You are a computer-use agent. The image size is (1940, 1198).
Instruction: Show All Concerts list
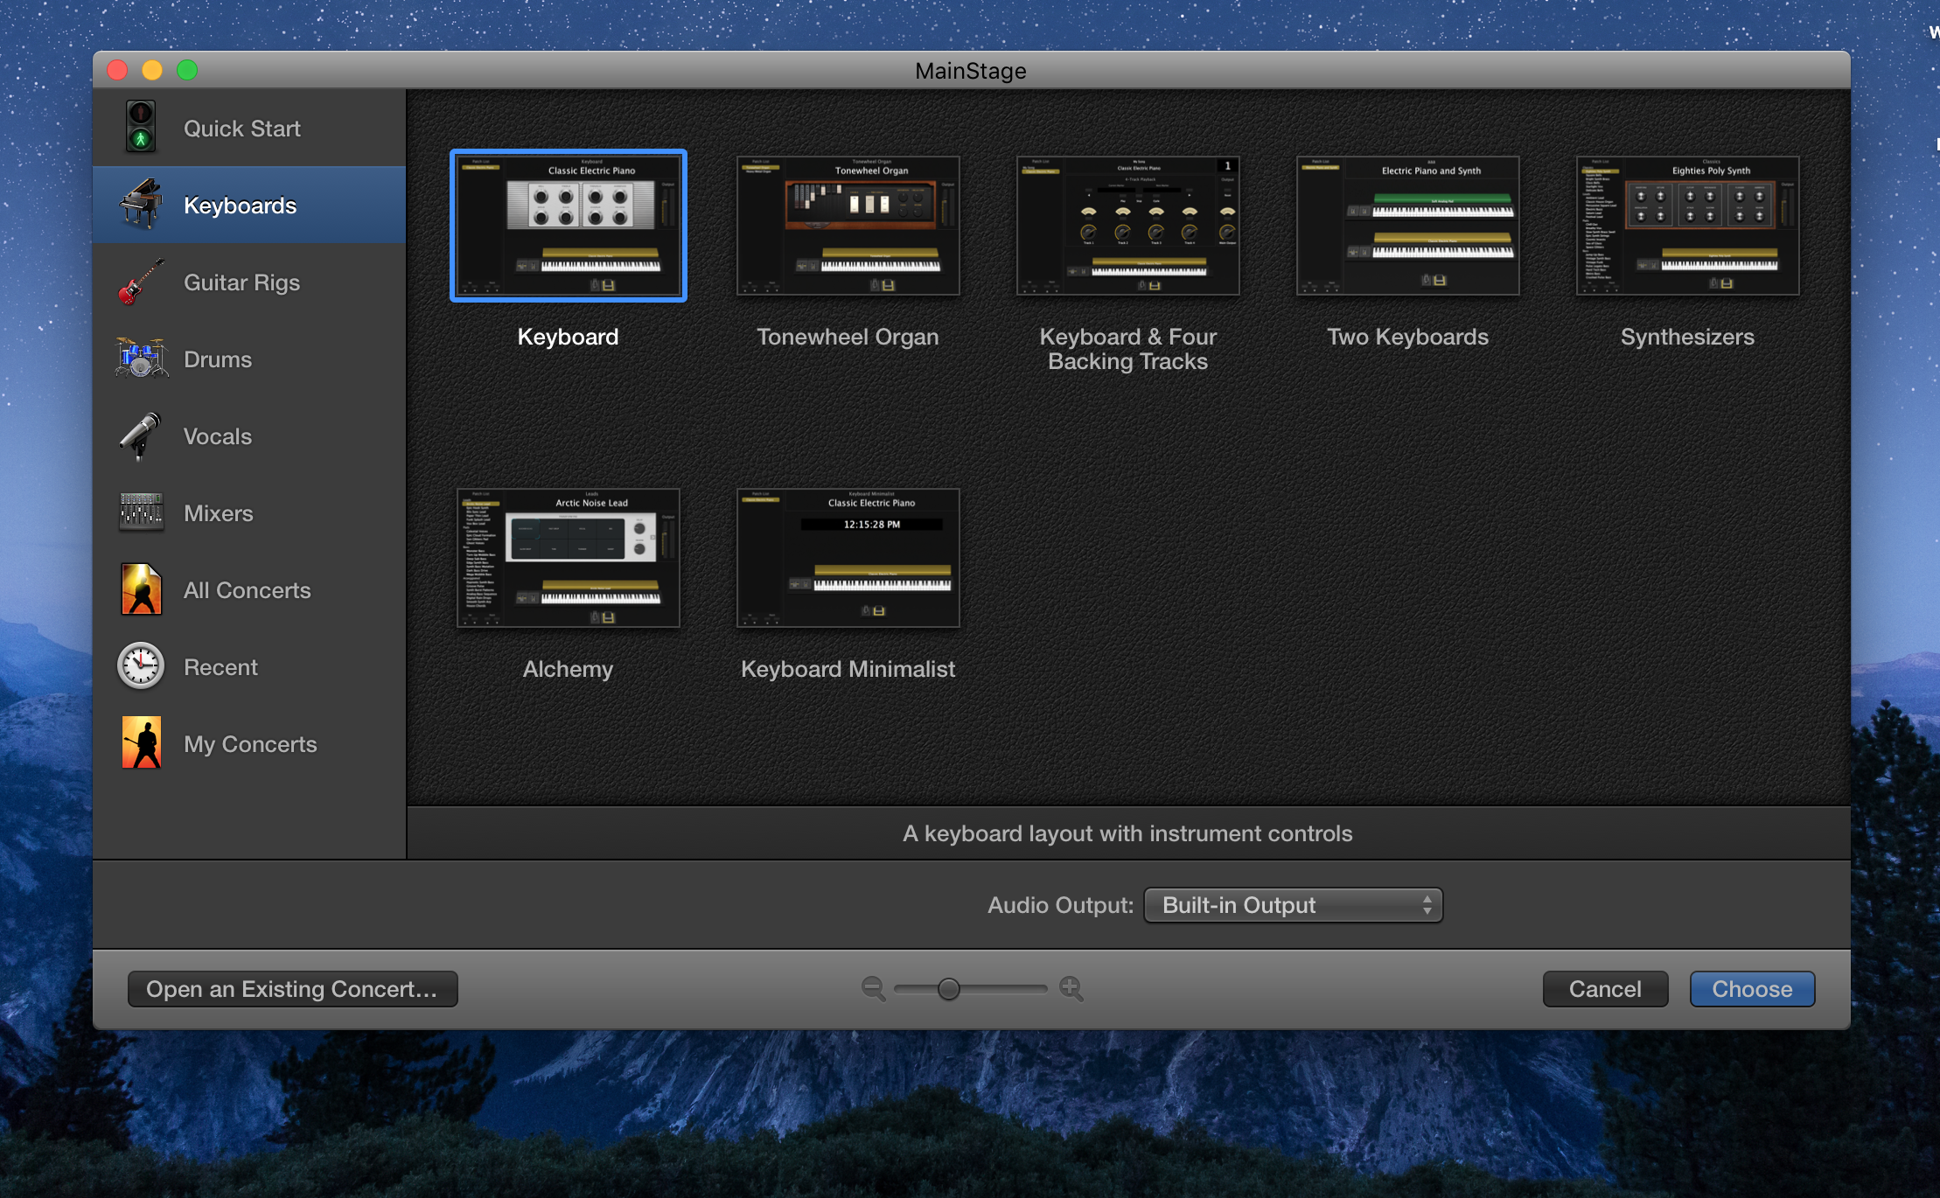click(249, 589)
